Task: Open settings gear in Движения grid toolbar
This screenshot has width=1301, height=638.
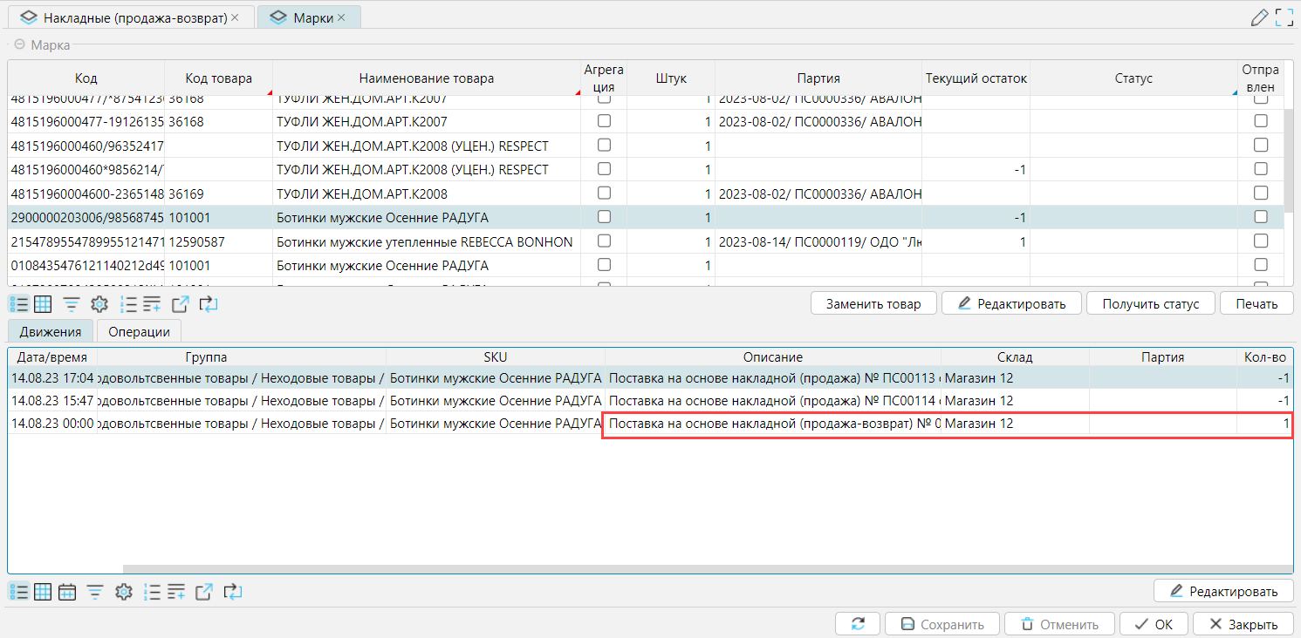Action: [x=123, y=592]
